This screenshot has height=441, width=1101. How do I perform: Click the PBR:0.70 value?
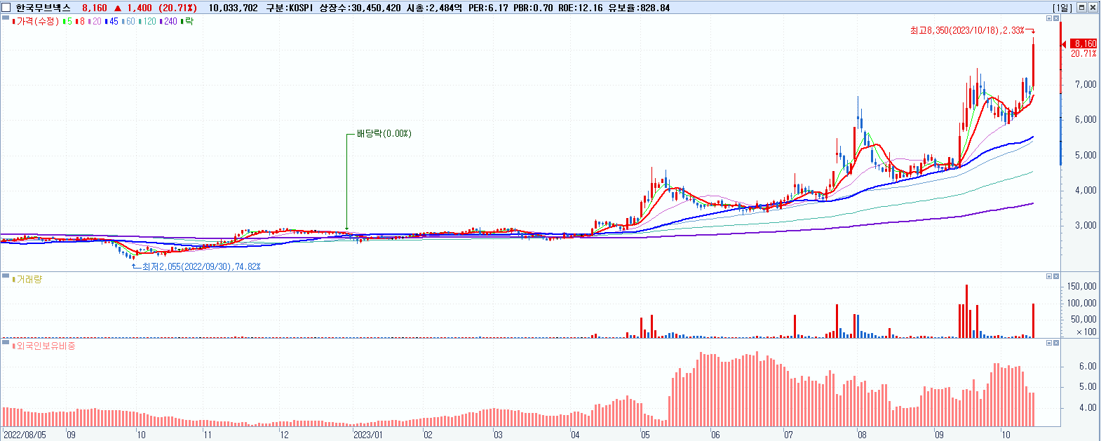tap(533, 8)
